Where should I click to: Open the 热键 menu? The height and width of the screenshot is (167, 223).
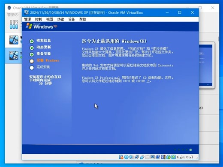[x=60, y=19]
